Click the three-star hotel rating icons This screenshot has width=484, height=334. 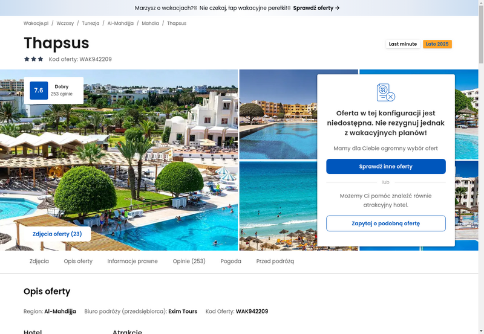(34, 59)
